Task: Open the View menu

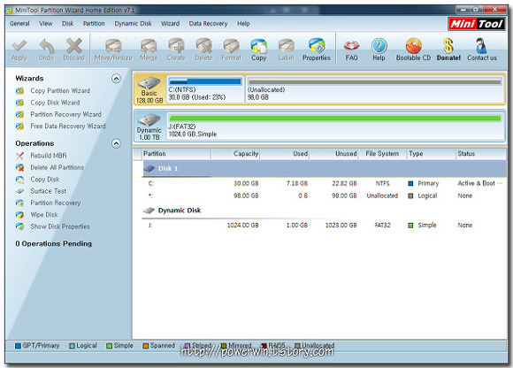Action: click(46, 24)
